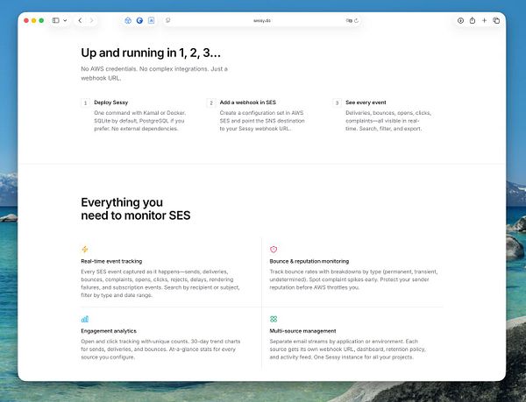Click the 'Open and click tracking' paragraph

160,349
